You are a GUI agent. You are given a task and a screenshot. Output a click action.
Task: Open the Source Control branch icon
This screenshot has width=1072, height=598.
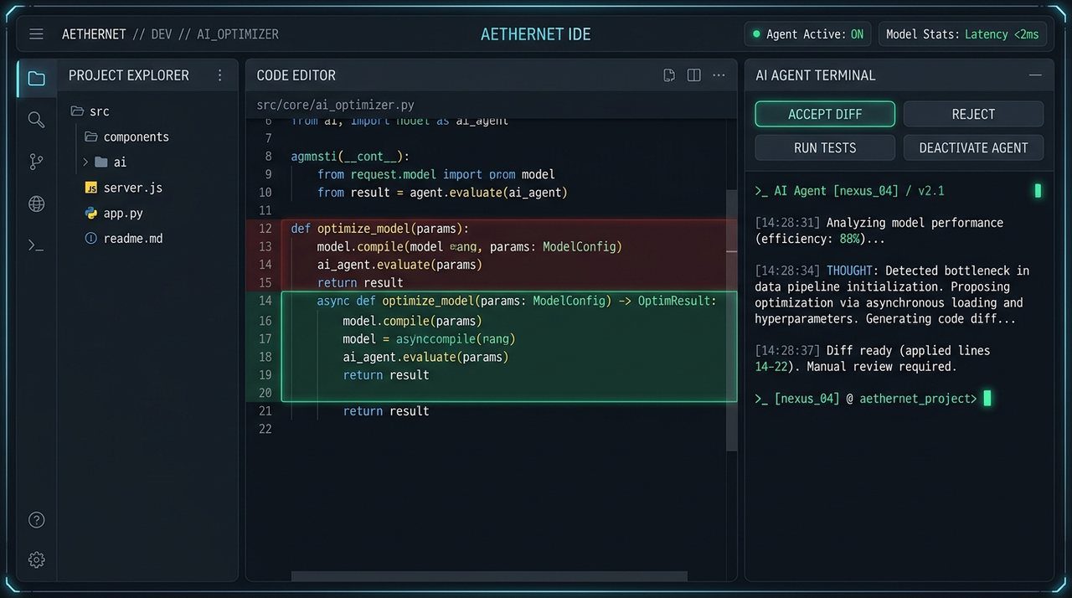tap(36, 162)
